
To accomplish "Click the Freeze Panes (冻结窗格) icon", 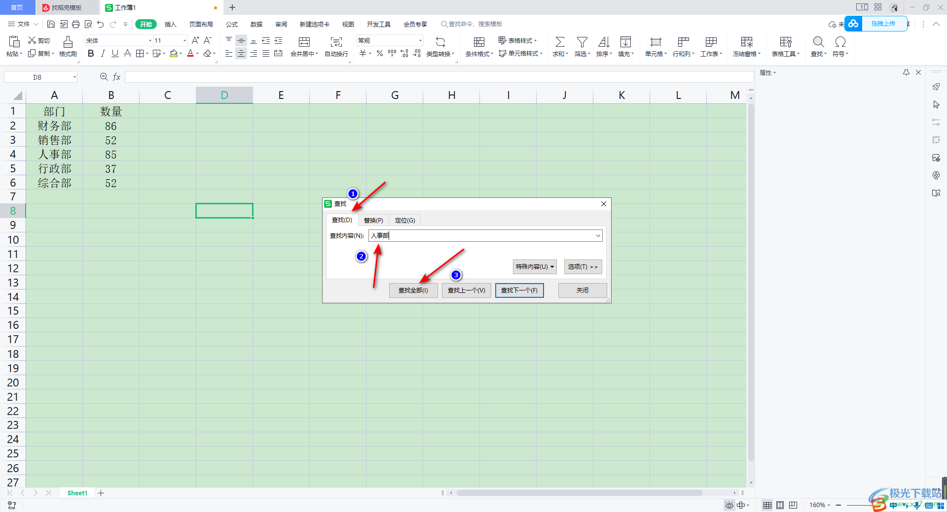I will 747,42.
